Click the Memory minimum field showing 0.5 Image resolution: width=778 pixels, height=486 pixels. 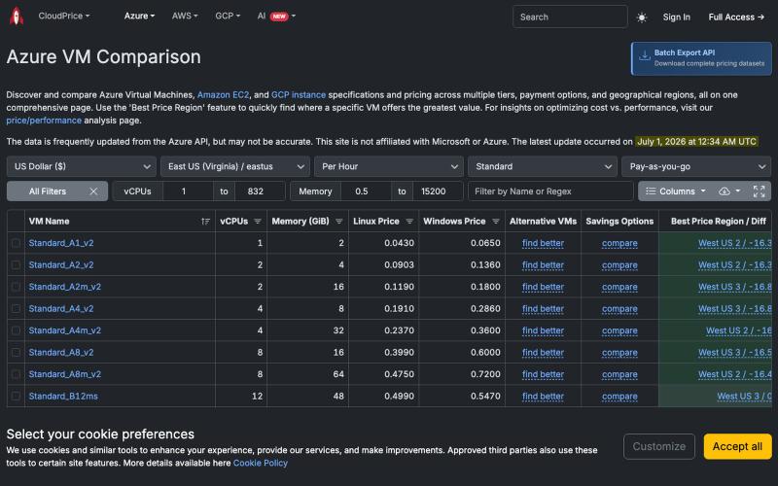pyautogui.click(x=366, y=191)
